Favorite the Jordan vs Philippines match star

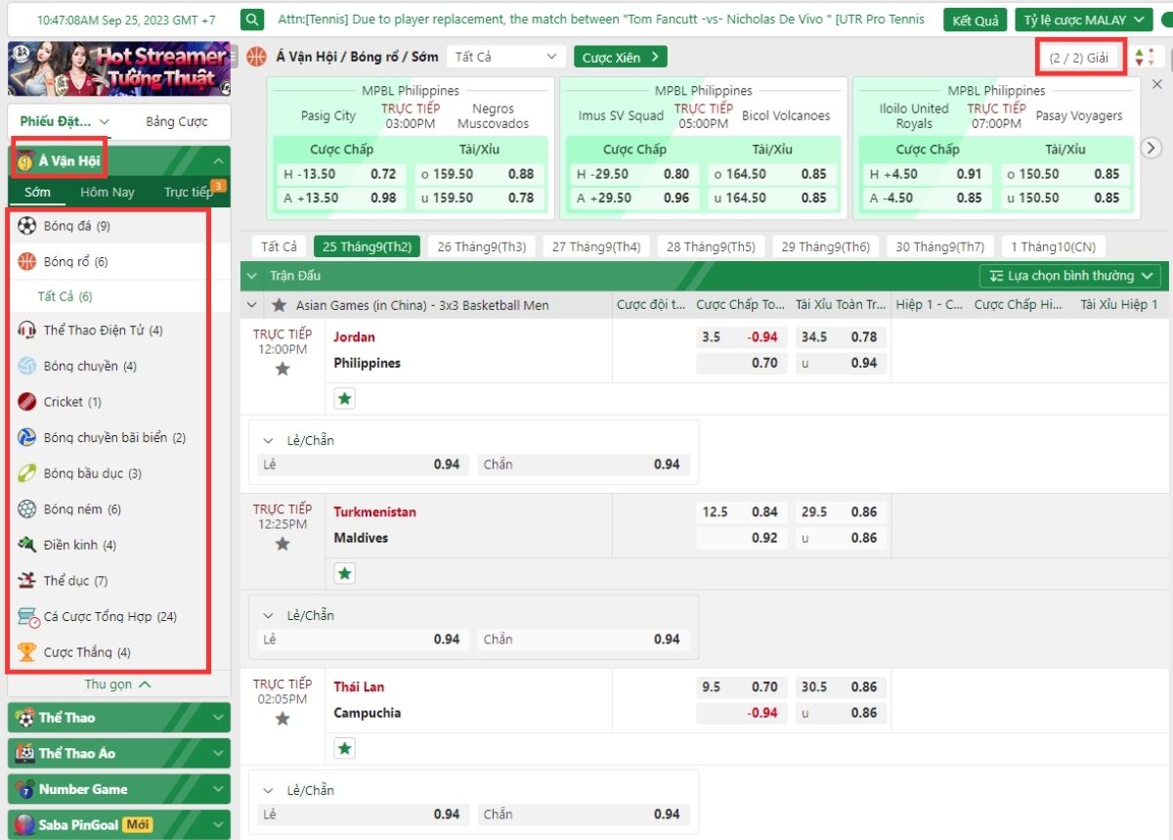(282, 369)
